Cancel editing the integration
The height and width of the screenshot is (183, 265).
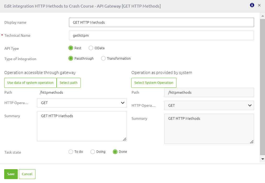coord(27,174)
